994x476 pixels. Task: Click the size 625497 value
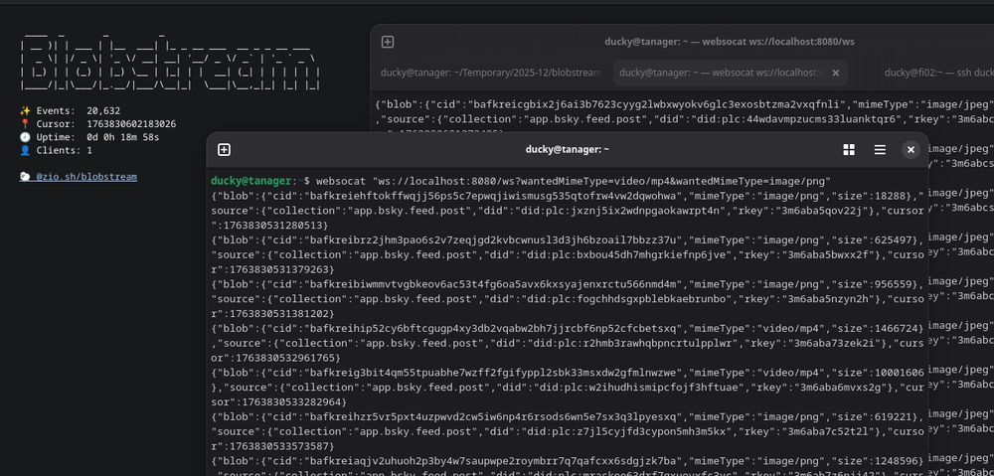tap(894, 240)
